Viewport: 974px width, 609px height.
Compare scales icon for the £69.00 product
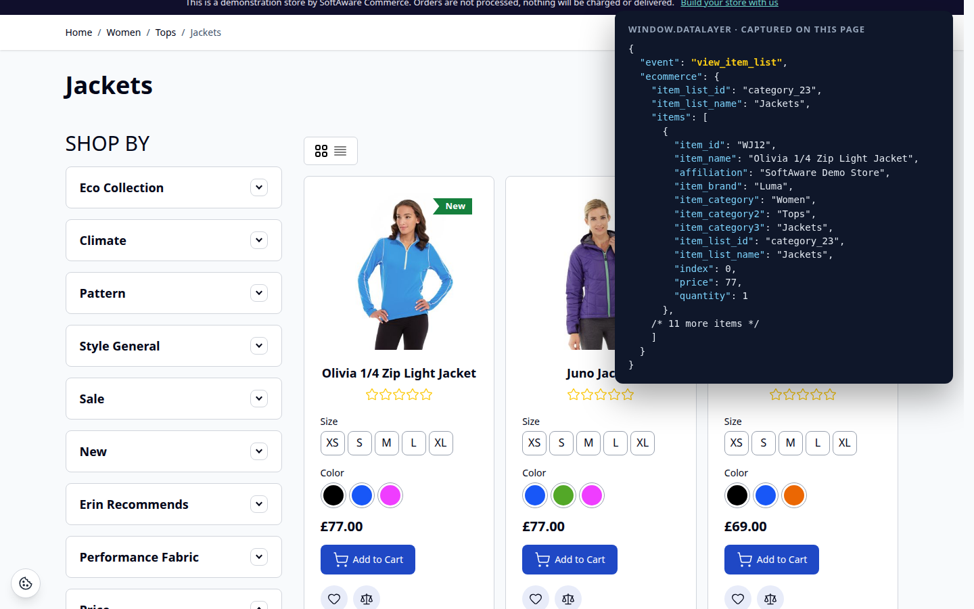(770, 598)
